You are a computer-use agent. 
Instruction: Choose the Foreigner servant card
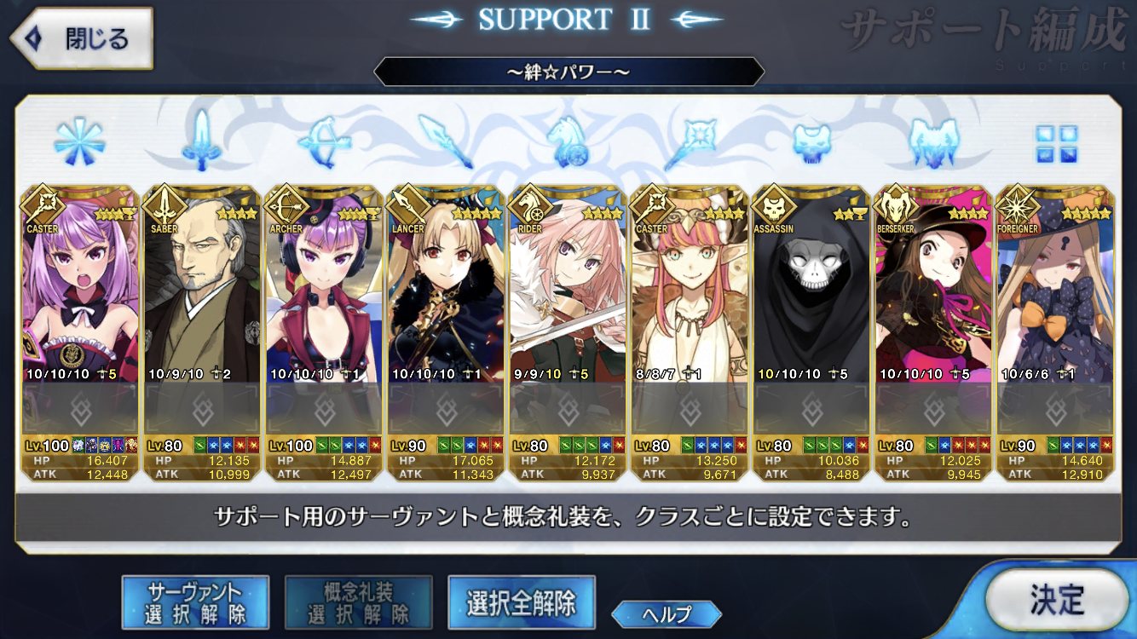1057,333
